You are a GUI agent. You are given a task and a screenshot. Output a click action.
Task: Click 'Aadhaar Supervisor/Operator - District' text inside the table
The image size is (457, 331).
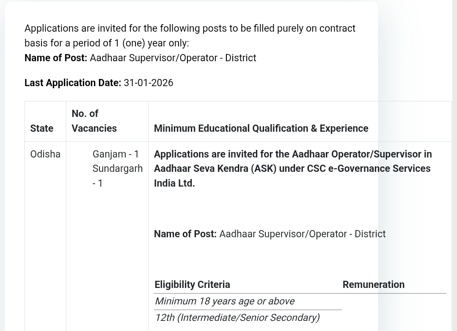click(302, 234)
